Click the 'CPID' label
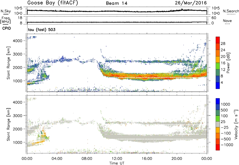 click(x=7, y=28)
